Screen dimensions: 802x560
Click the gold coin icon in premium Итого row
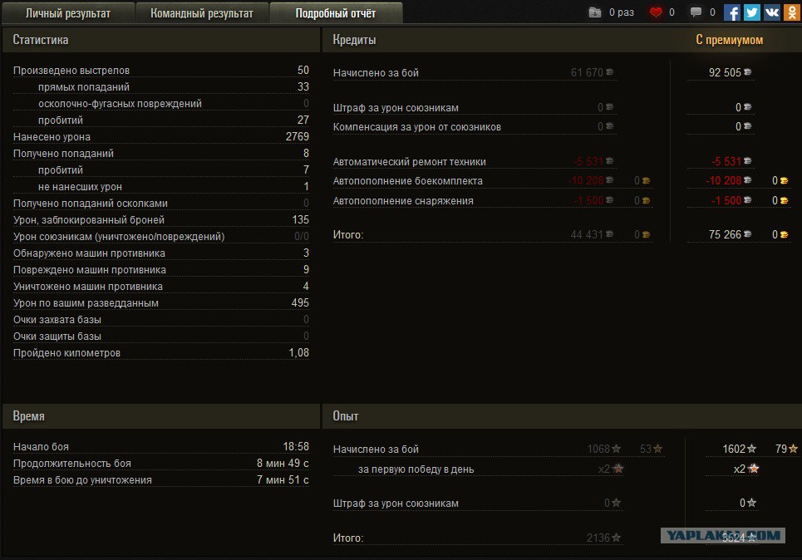(784, 235)
